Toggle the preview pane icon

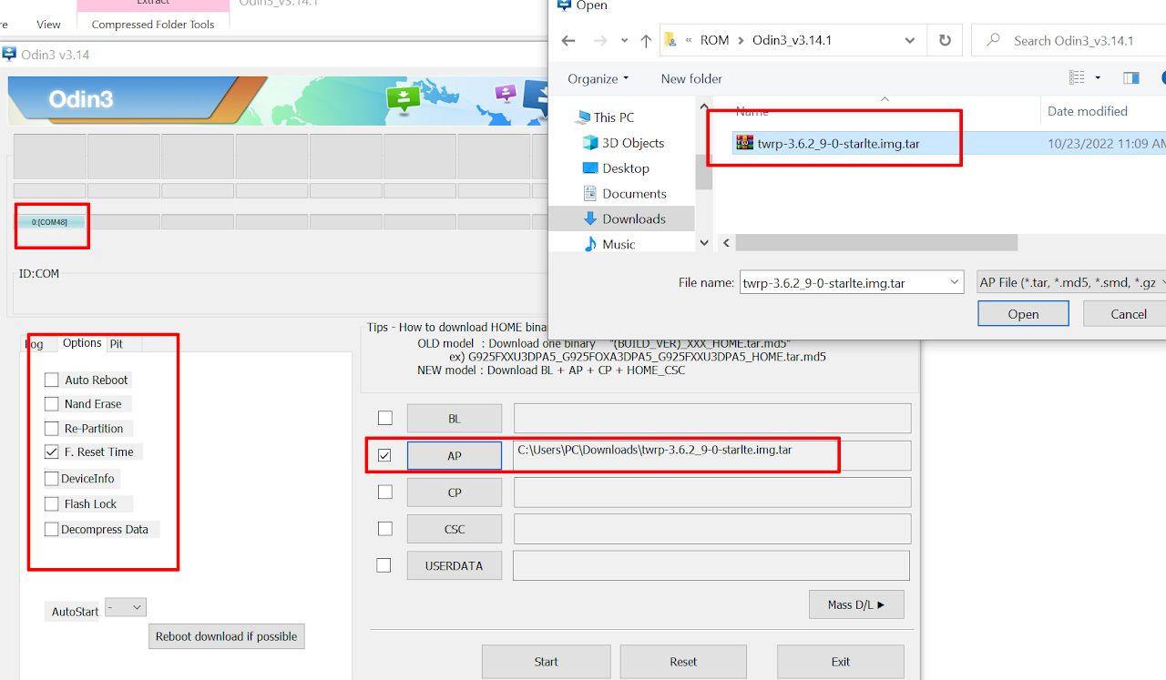pos(1130,78)
